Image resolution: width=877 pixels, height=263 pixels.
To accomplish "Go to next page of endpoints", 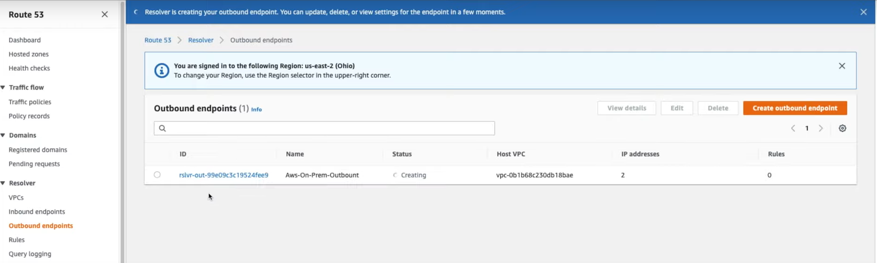I will tap(821, 128).
